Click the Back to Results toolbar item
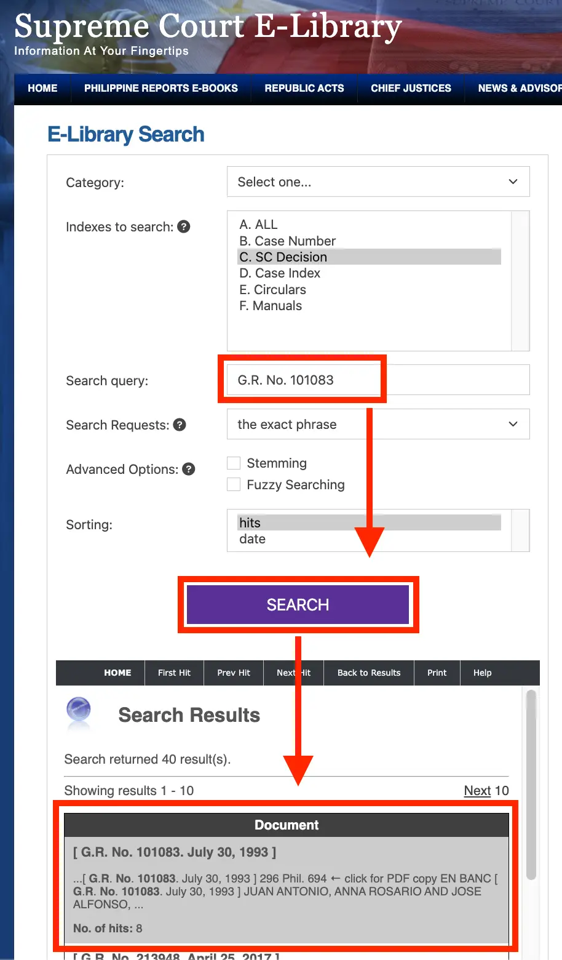 369,673
